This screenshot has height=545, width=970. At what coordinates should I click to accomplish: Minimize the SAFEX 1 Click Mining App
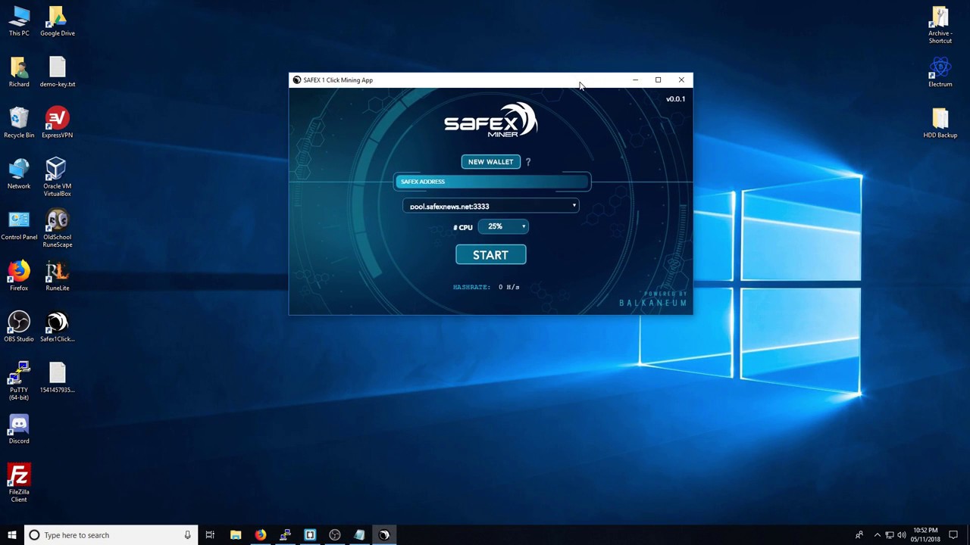pyautogui.click(x=635, y=80)
